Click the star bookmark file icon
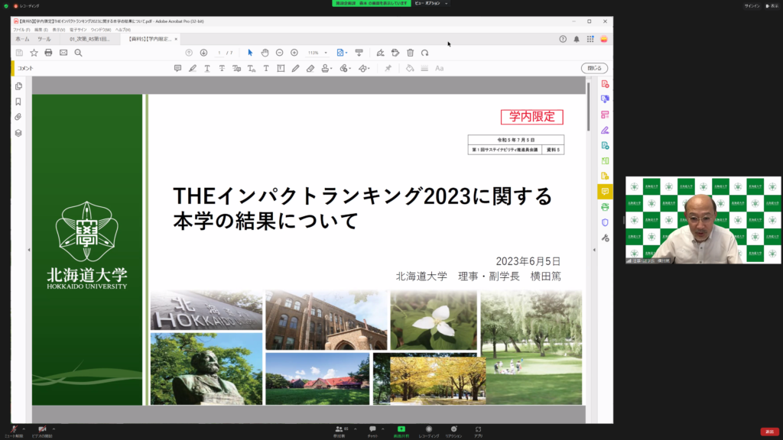The width and height of the screenshot is (783, 440). pyautogui.click(x=34, y=53)
